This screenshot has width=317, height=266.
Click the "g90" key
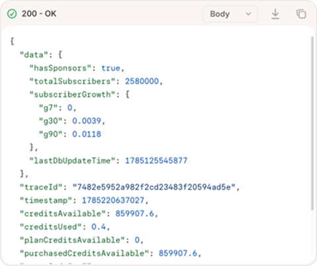point(51,134)
